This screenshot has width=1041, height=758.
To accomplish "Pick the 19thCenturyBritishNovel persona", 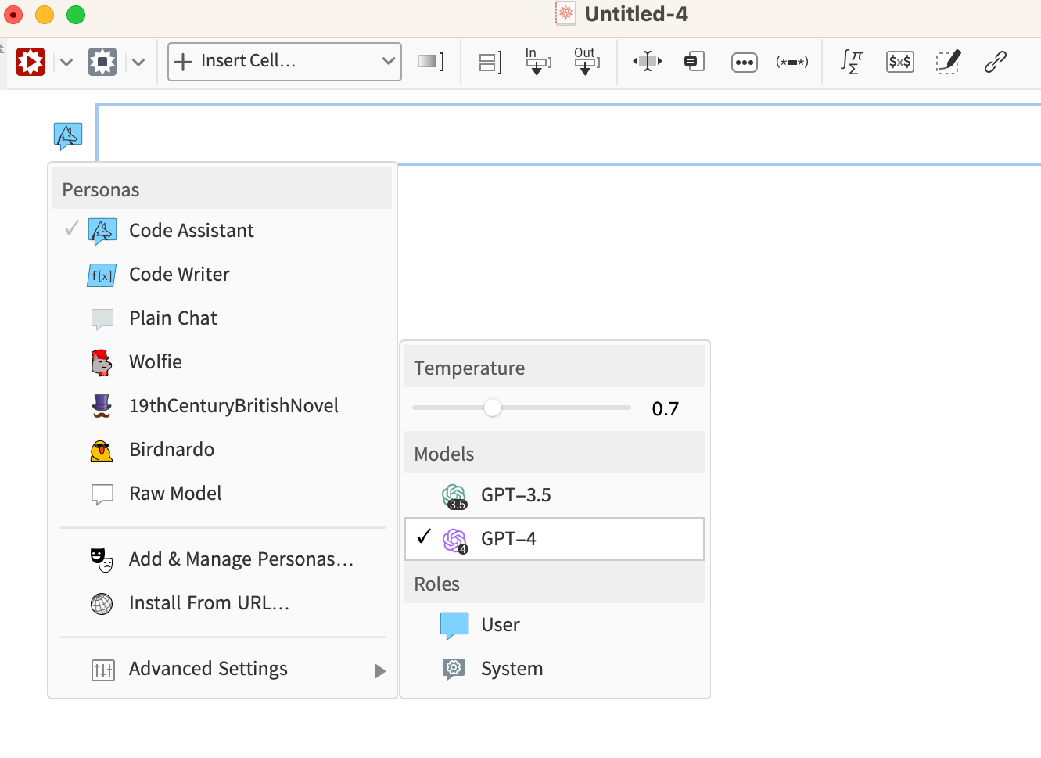I will [222, 406].
